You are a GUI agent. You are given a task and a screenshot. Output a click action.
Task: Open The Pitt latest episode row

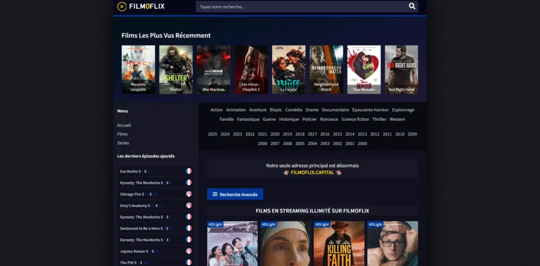point(156,262)
